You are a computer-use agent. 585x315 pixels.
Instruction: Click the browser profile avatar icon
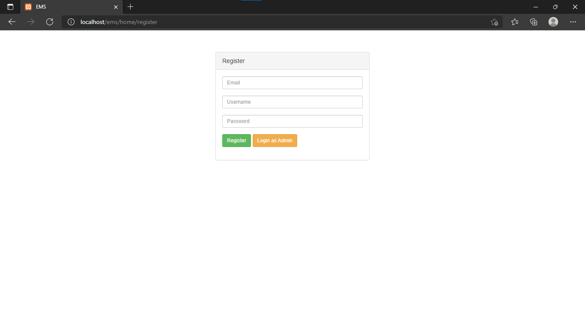553,22
